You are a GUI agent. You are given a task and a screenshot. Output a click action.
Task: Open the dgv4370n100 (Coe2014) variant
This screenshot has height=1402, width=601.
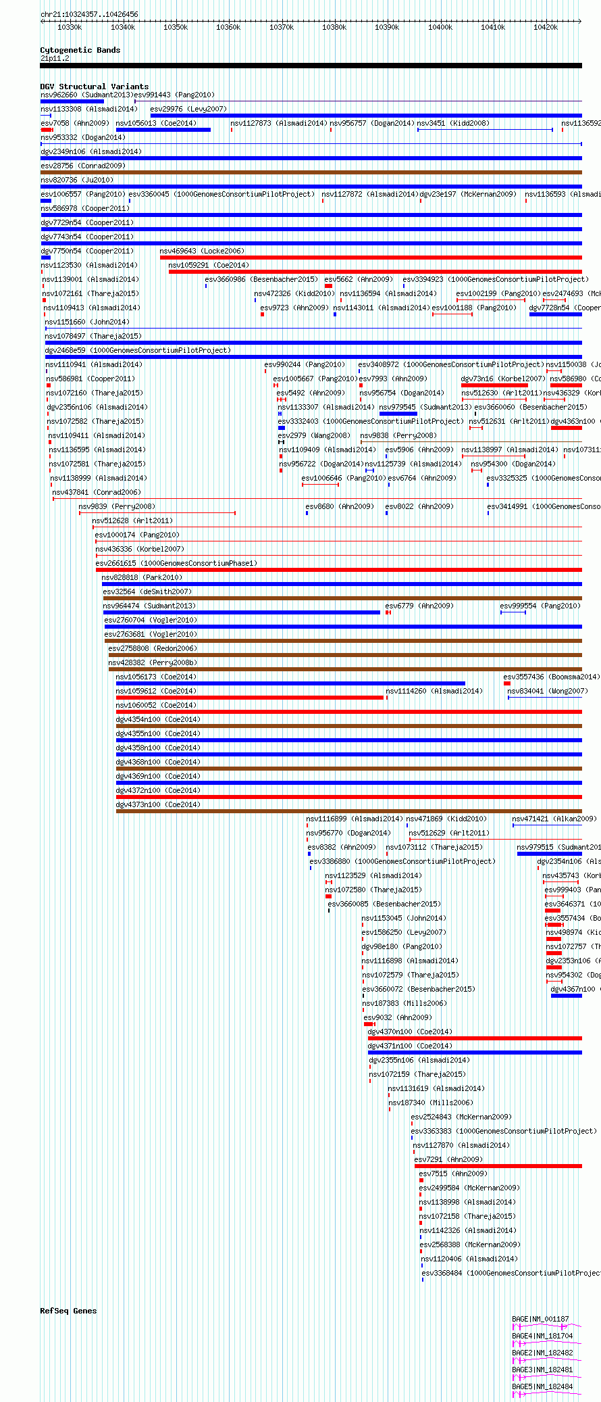[x=410, y=1032]
